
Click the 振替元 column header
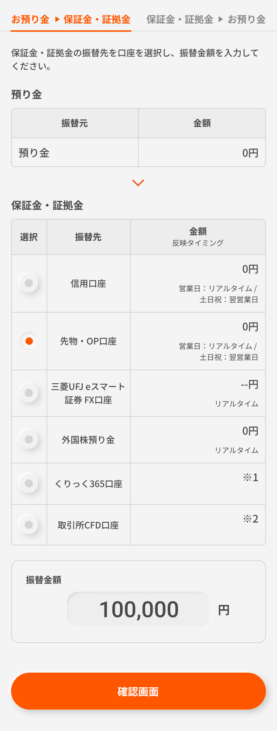click(x=75, y=123)
